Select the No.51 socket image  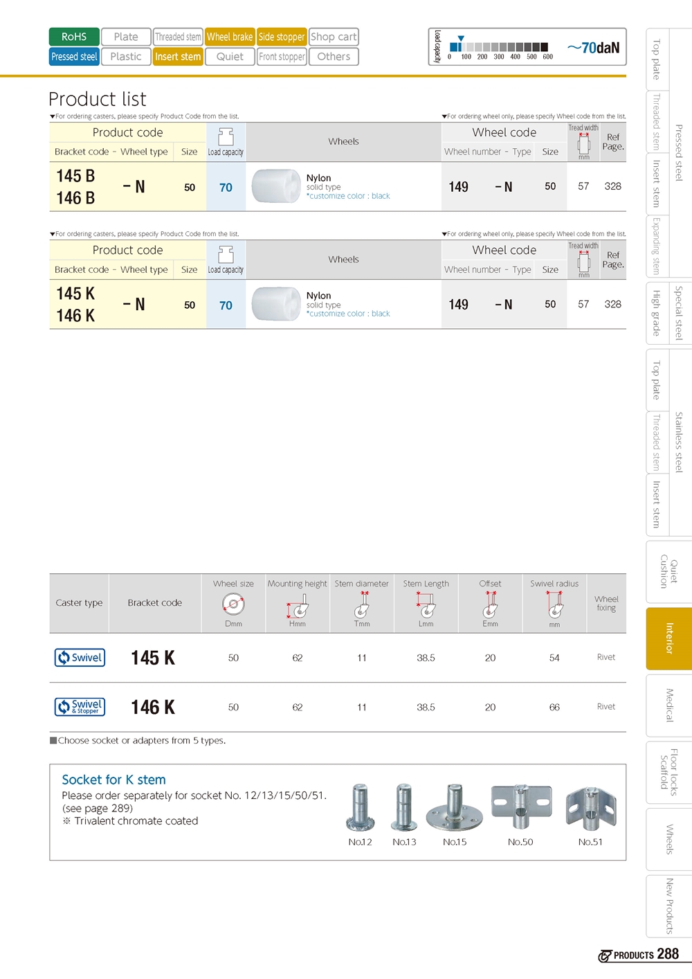coord(591,809)
